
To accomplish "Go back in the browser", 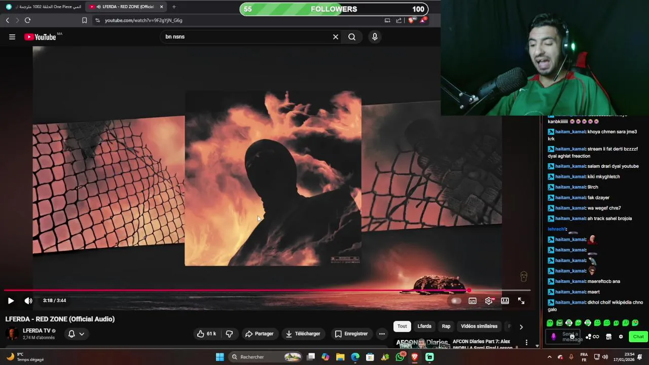I will click(7, 20).
